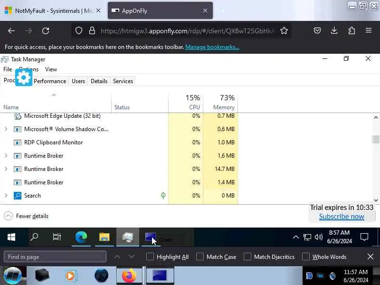This screenshot has width=380, height=285.
Task: Switch to the Services tab
Action: click(x=123, y=81)
